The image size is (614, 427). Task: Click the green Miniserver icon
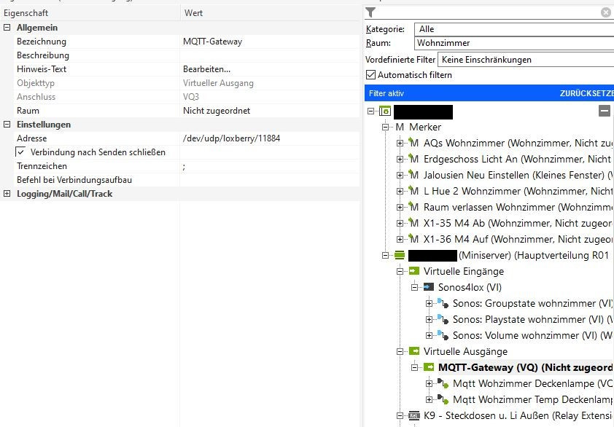click(x=400, y=255)
